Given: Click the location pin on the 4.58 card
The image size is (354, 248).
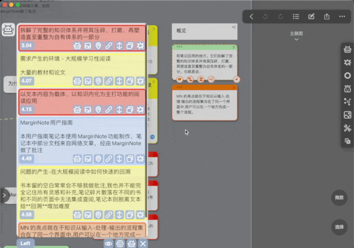Looking at the screenshot, I should [98, 215].
